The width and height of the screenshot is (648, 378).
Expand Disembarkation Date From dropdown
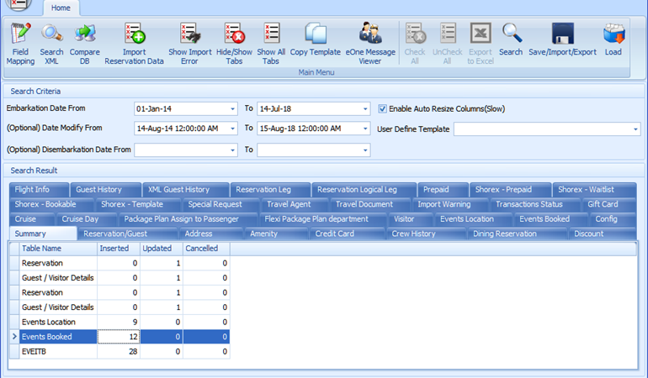point(232,150)
